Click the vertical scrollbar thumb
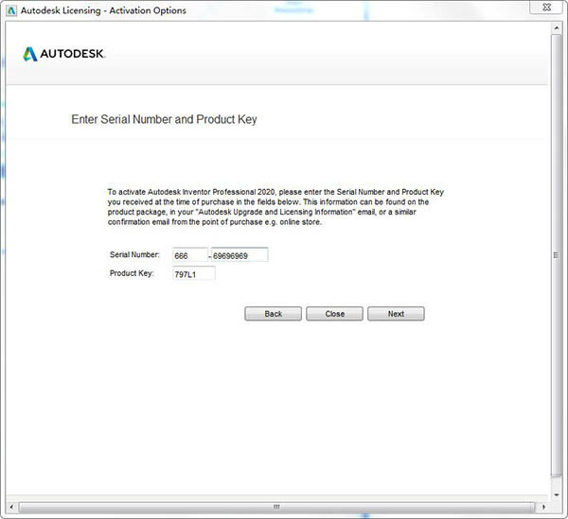The image size is (568, 519). pos(557,255)
